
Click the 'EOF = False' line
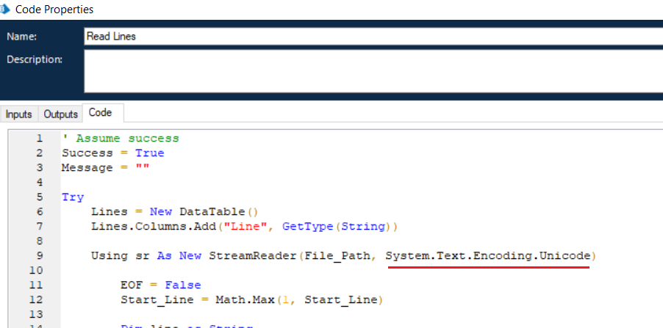tap(160, 285)
